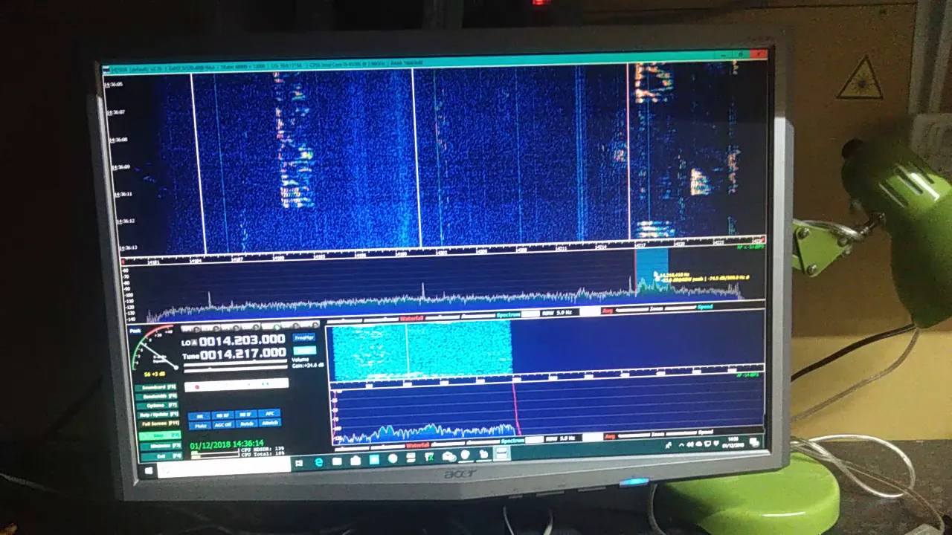Open Help / Update [F1]
Viewport: 952px width, 535px height.
pyautogui.click(x=158, y=415)
